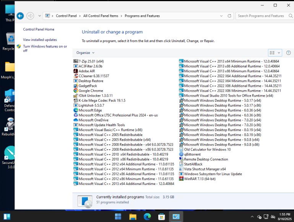
Task: Go back with the blue arrow button
Action: click(x=20, y=16)
